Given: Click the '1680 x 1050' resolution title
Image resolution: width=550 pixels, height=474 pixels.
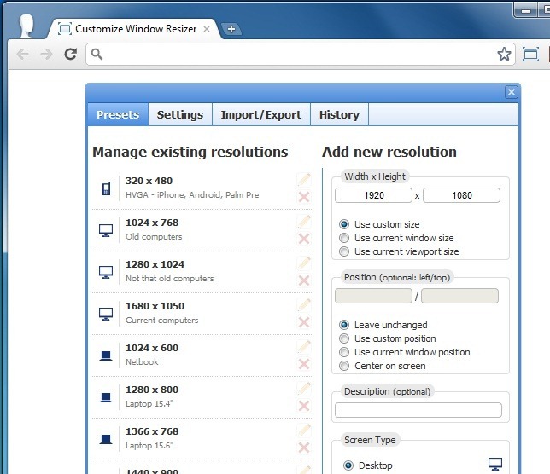Looking at the screenshot, I should tap(155, 306).
